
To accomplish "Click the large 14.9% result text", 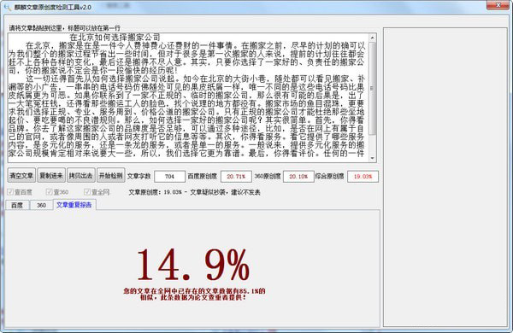I will click(193, 265).
